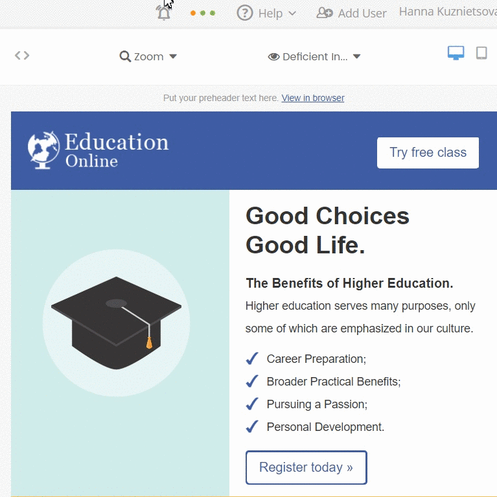Screen dimensions: 497x497
Task: Click the Zoom magnifier icon
Action: click(125, 56)
